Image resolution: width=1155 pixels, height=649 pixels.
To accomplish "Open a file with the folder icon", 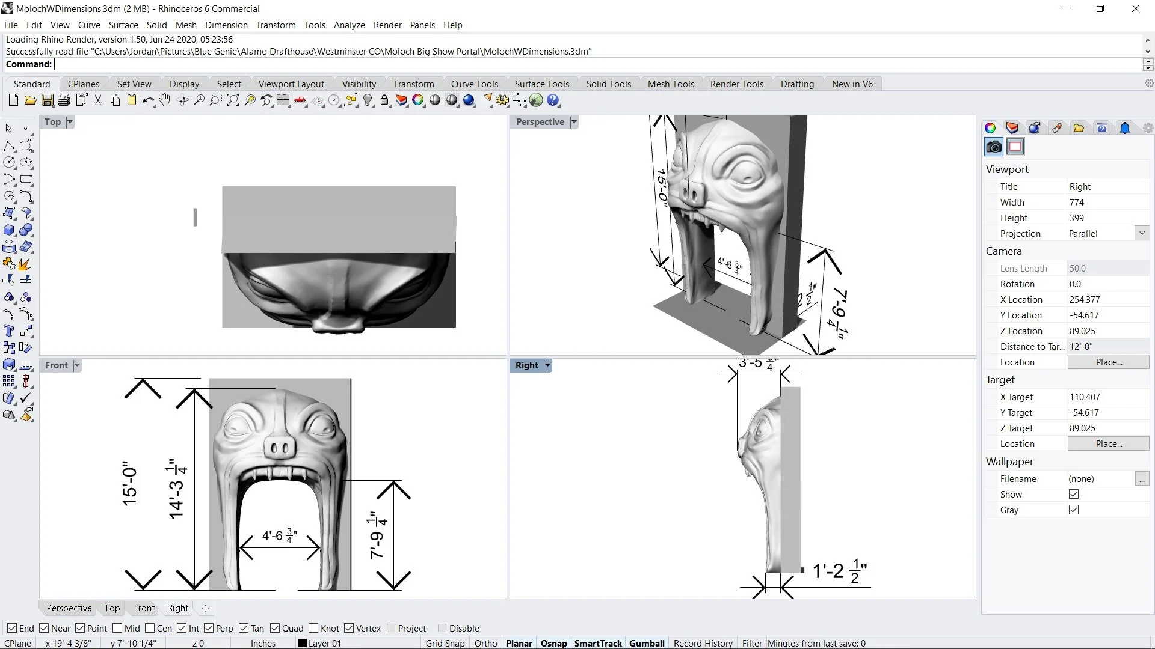I will [30, 100].
